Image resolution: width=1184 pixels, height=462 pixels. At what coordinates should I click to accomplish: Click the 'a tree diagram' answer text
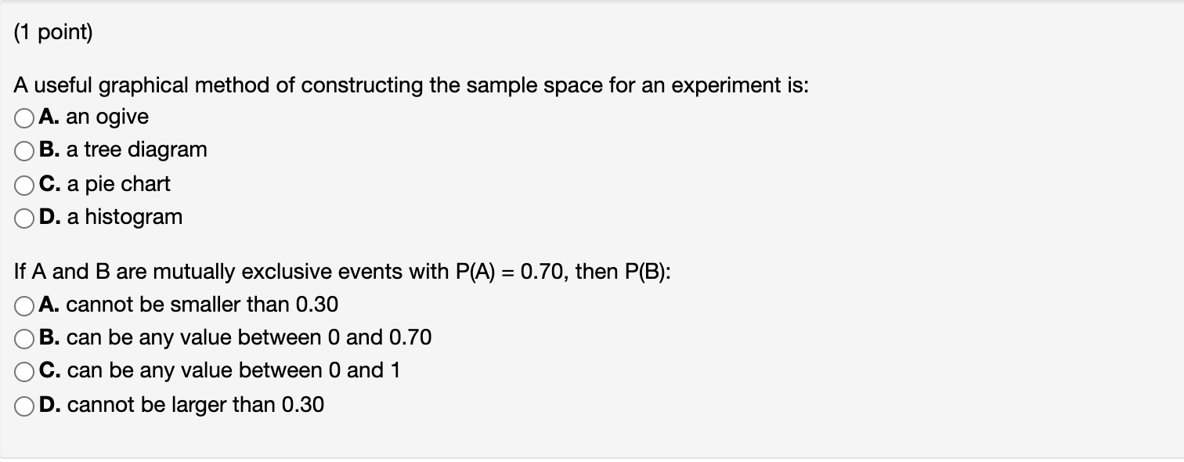[137, 150]
